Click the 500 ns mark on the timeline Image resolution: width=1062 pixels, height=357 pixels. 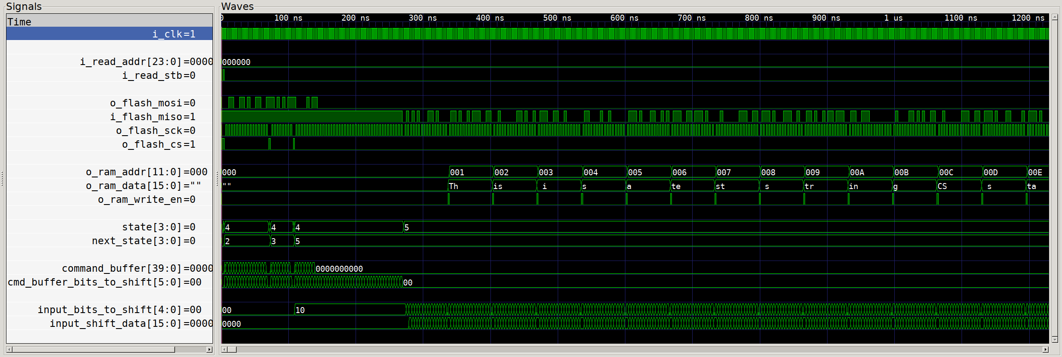557,18
